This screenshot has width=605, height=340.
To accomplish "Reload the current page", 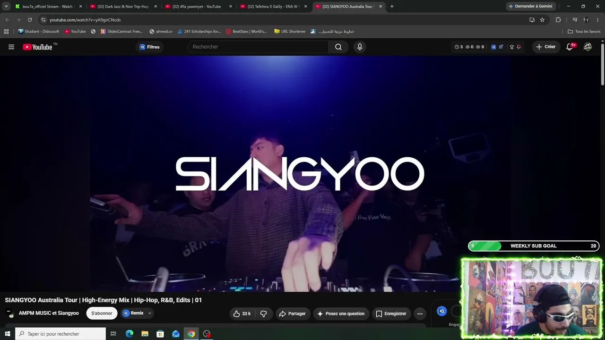I will tap(30, 20).
